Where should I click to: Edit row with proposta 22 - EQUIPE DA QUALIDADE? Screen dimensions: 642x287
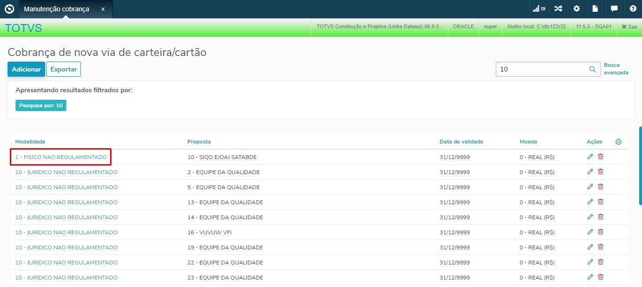(590, 262)
